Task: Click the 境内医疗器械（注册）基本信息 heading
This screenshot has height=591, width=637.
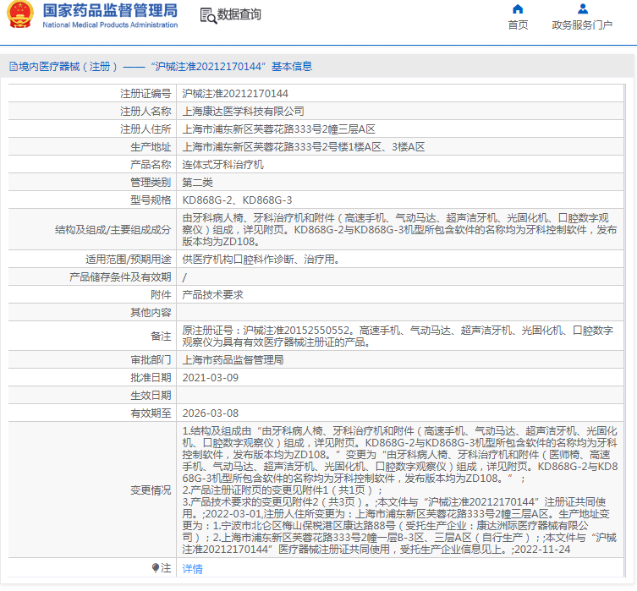Action: [165, 66]
